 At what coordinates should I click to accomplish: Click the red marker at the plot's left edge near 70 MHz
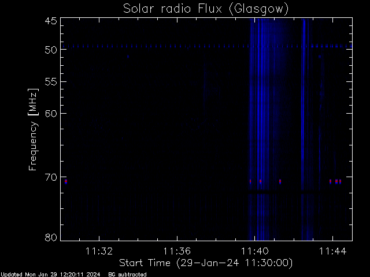pyautogui.click(x=66, y=181)
